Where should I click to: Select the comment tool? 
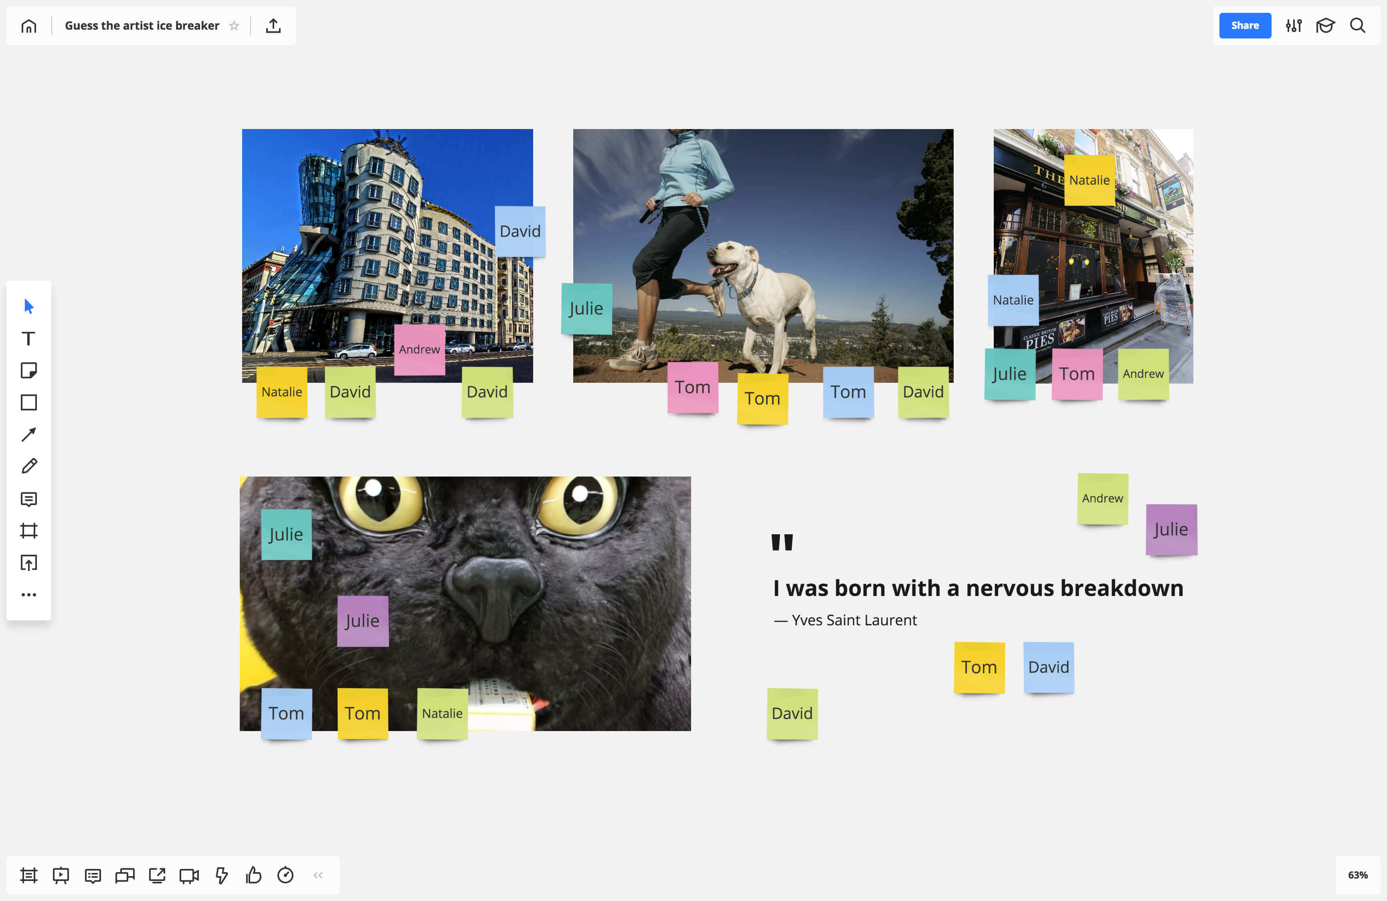coord(28,499)
